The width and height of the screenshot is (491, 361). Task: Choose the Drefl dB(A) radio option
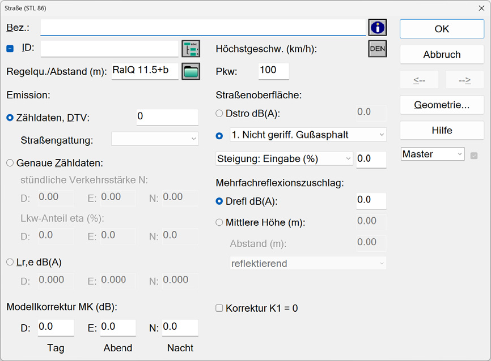pos(219,201)
